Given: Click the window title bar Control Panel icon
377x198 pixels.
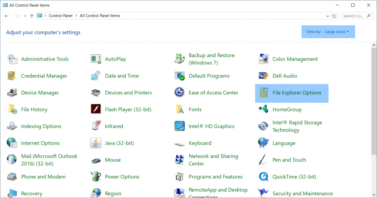Looking at the screenshot, I should click(x=5, y=5).
